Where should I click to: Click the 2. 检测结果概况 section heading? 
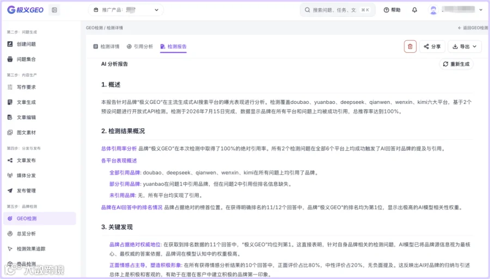point(123,131)
